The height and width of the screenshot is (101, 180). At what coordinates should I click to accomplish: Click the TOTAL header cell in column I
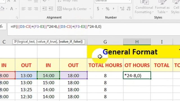[x=162, y=65]
